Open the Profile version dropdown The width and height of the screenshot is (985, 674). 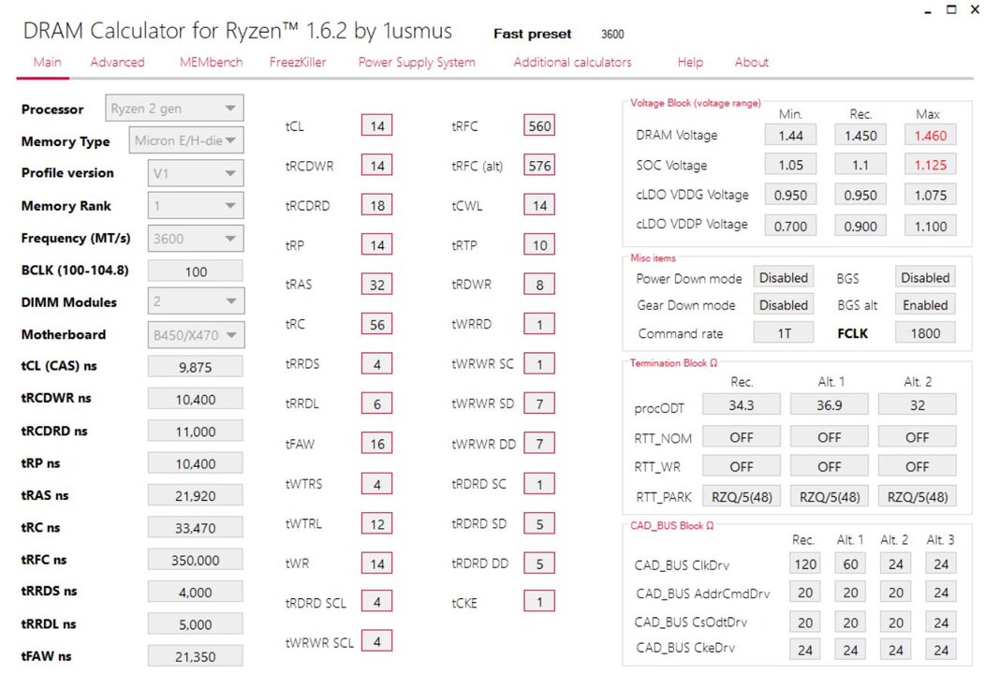pos(196,173)
